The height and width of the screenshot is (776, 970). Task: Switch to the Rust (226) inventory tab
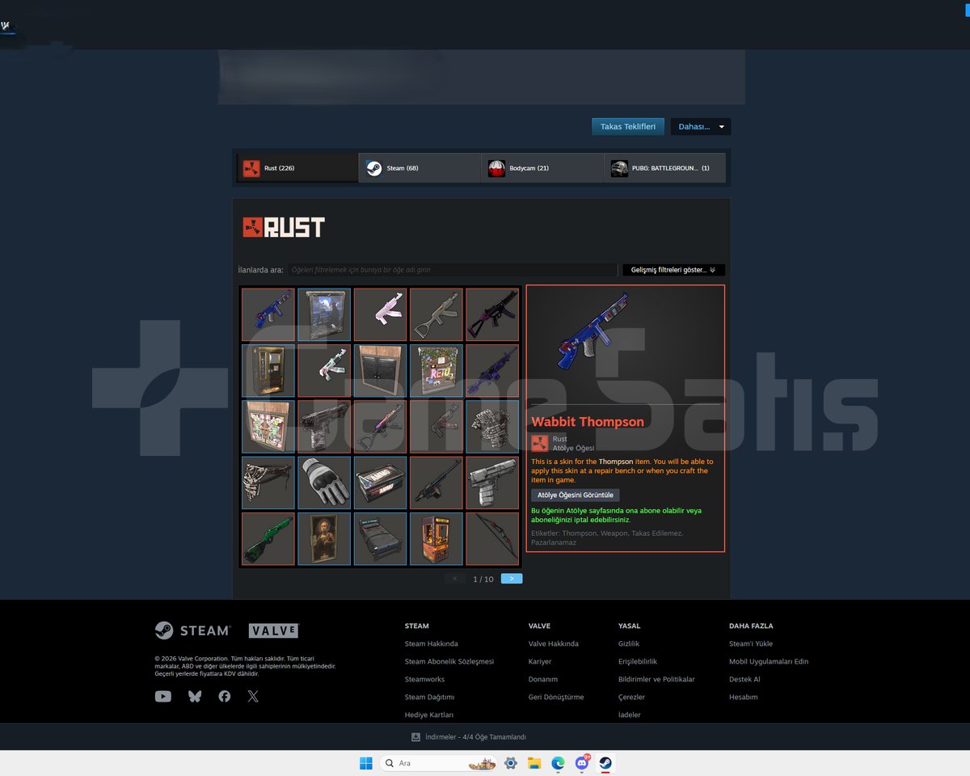[297, 168]
